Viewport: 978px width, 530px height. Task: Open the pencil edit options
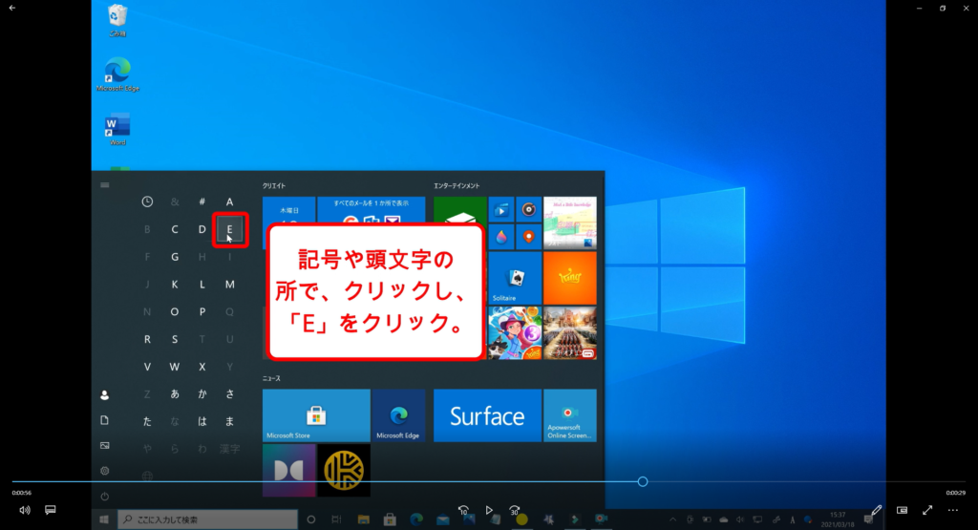[x=877, y=510]
